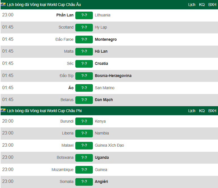218x188 pixels.
Task: Click the Phần Lan vs Lithuania score button
Action: pos(84,15)
